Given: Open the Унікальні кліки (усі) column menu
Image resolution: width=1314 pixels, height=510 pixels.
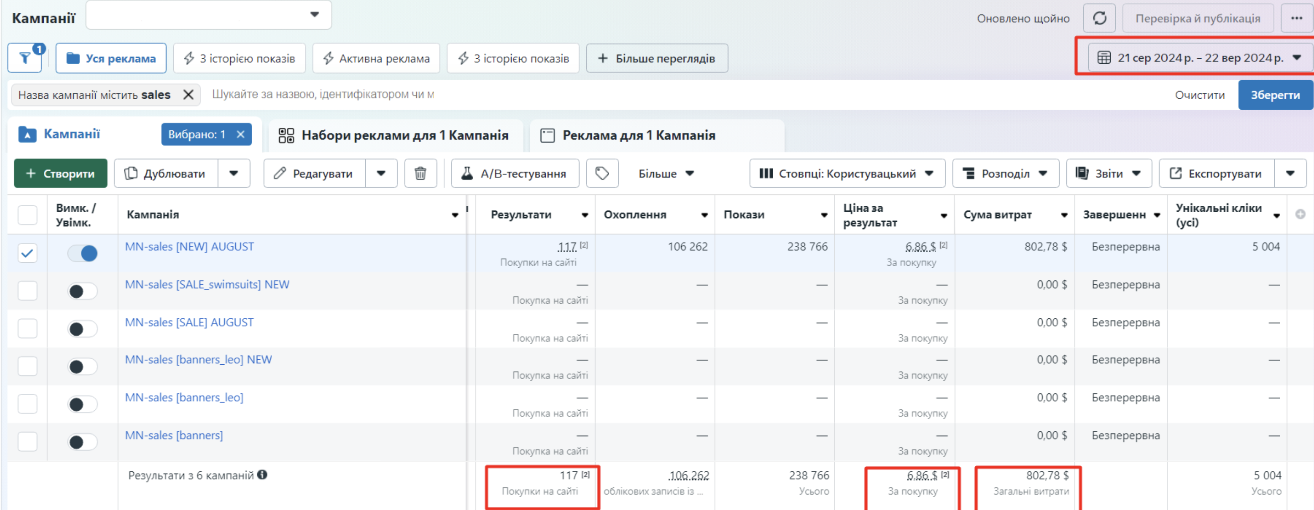Looking at the screenshot, I should tap(1277, 215).
